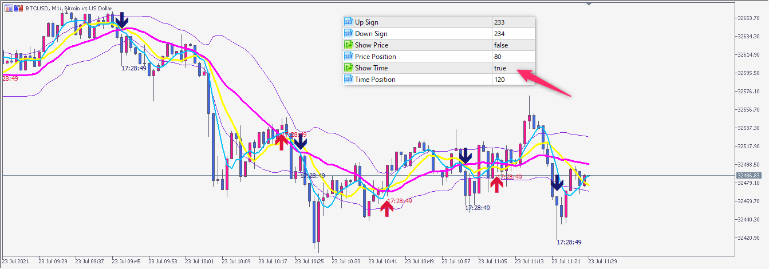The height and width of the screenshot is (269, 769).
Task: Click price scale value 32459.70
Action: click(x=748, y=201)
